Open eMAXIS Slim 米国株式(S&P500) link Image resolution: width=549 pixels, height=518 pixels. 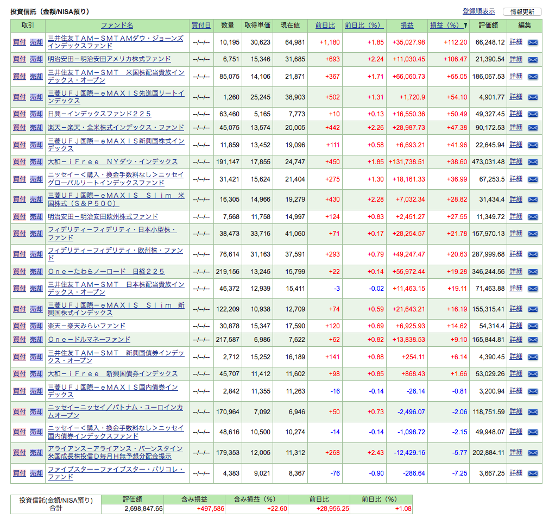coord(116,199)
